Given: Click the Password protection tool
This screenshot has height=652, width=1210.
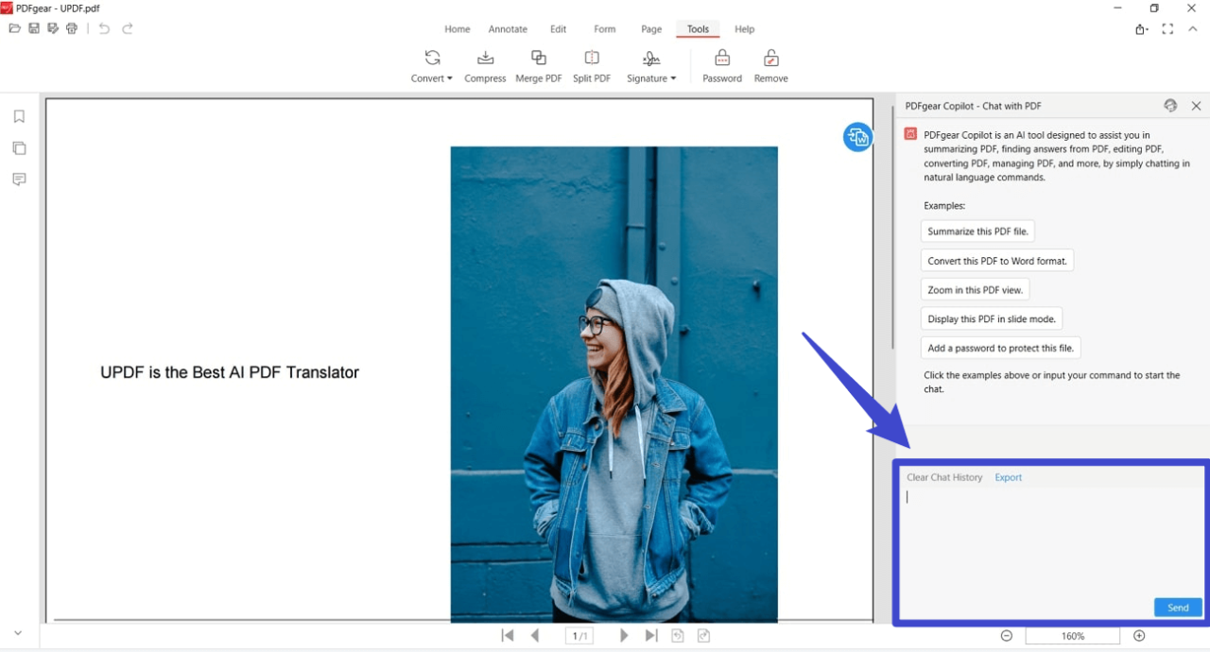Looking at the screenshot, I should coord(721,64).
